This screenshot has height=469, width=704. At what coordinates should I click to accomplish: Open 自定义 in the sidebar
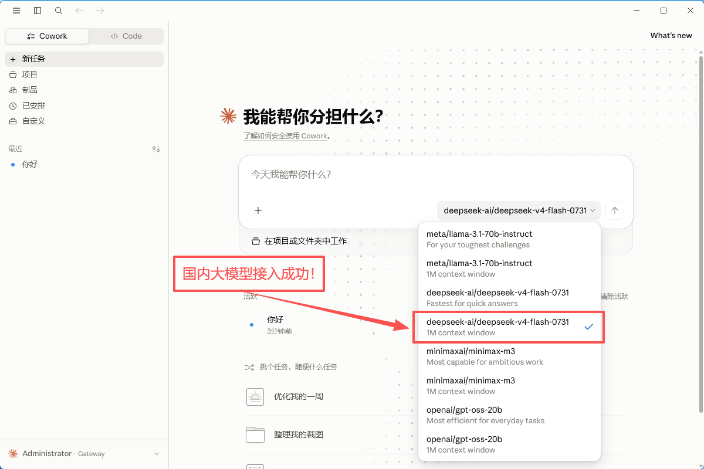pyautogui.click(x=84, y=121)
